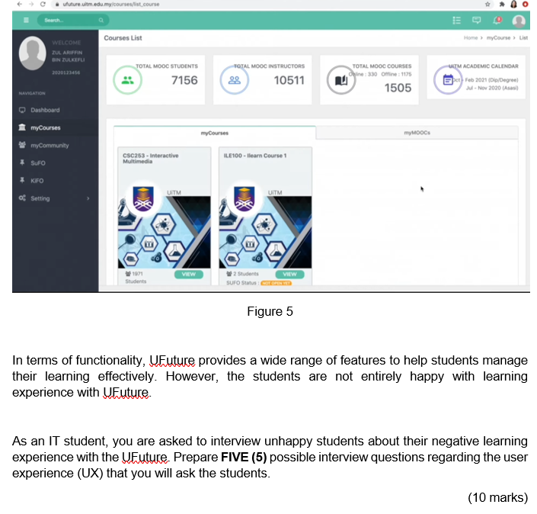Click the SuFO pin icon

(22, 162)
